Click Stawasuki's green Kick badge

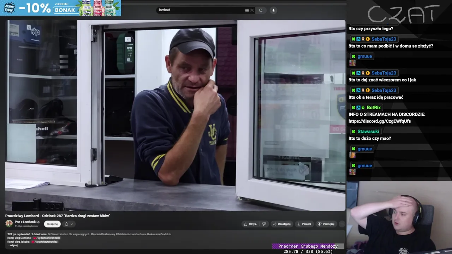point(353,132)
